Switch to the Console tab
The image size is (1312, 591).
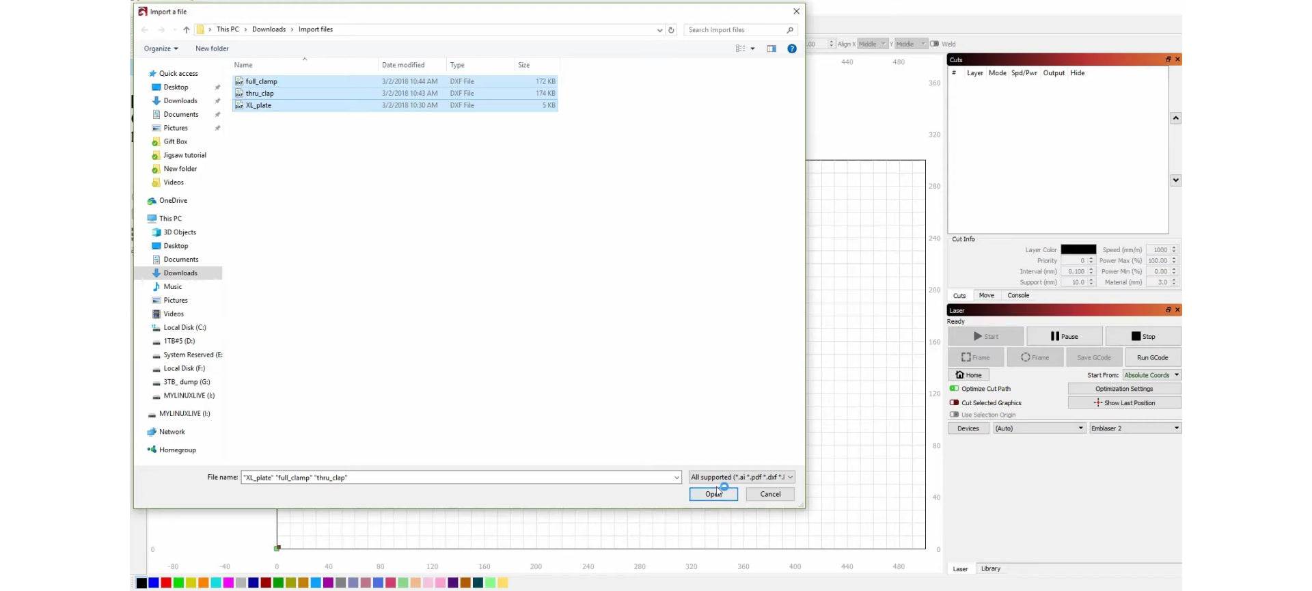(1017, 296)
